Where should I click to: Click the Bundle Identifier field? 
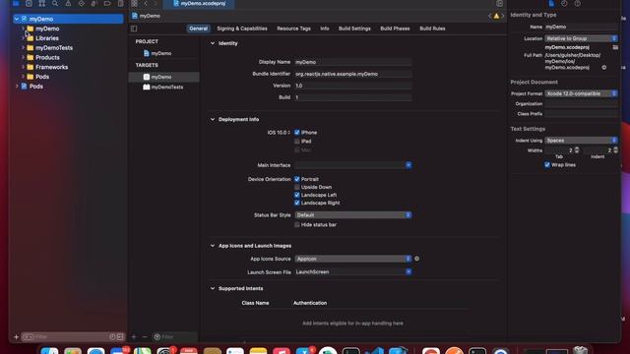pyautogui.click(x=353, y=74)
